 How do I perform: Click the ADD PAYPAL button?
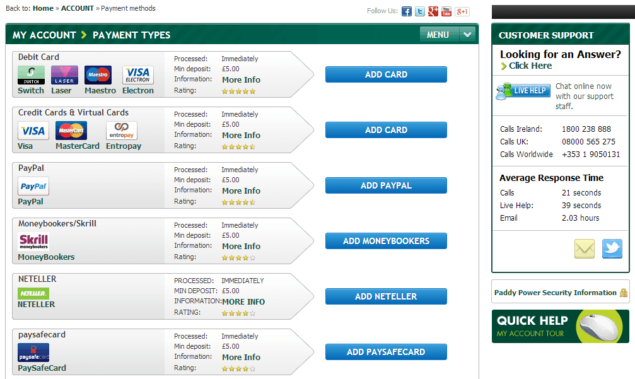(386, 185)
